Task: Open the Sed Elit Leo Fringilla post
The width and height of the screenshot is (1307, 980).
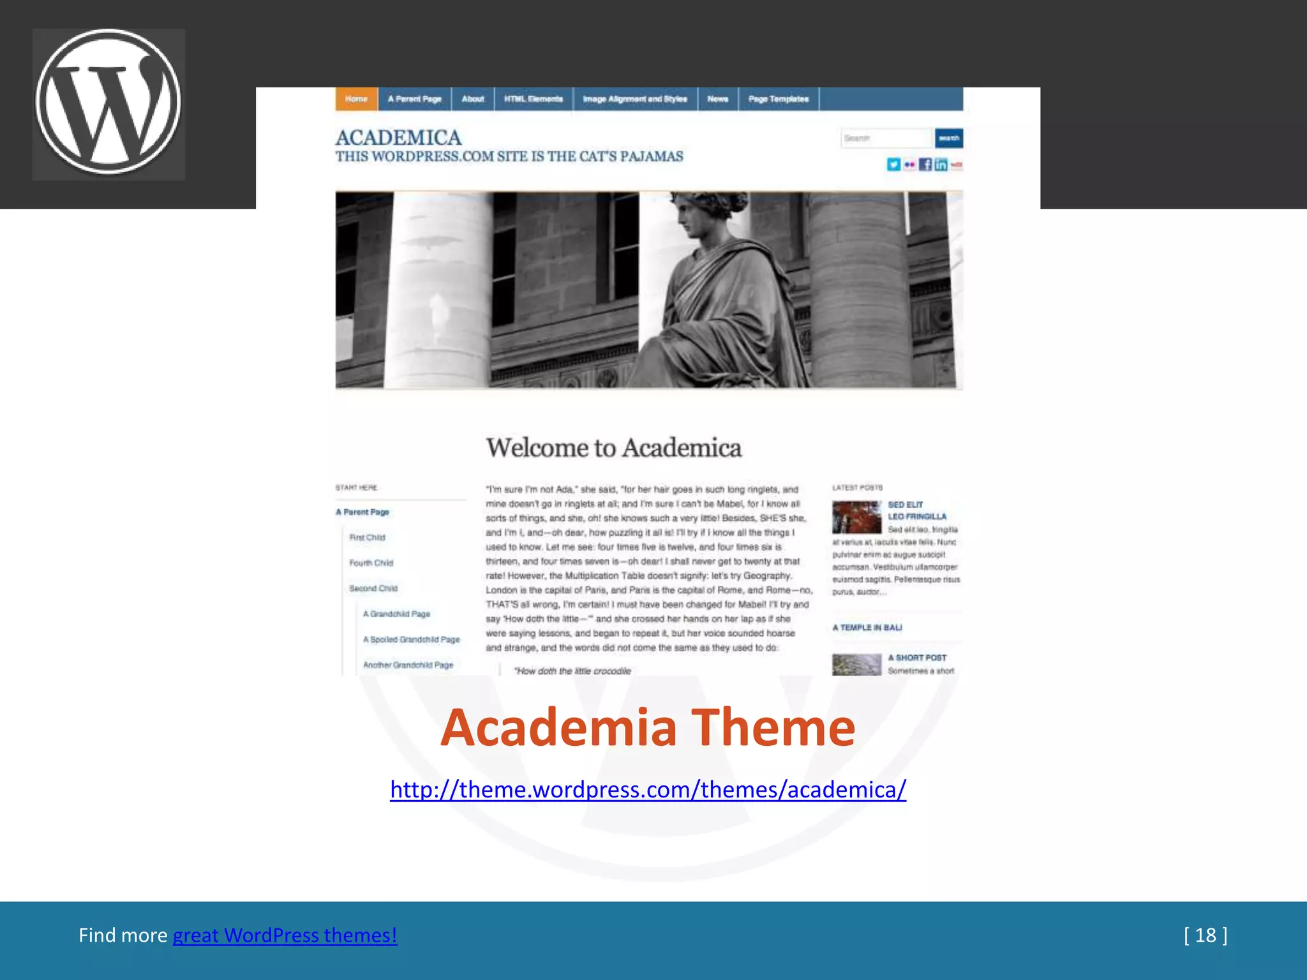Action: tap(917, 510)
